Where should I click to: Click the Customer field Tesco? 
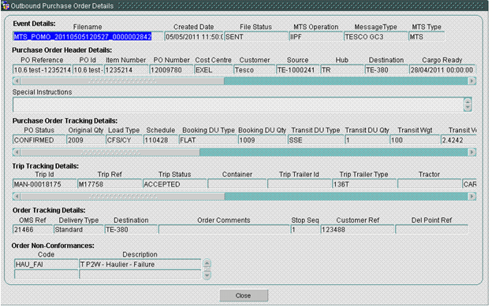(255, 70)
